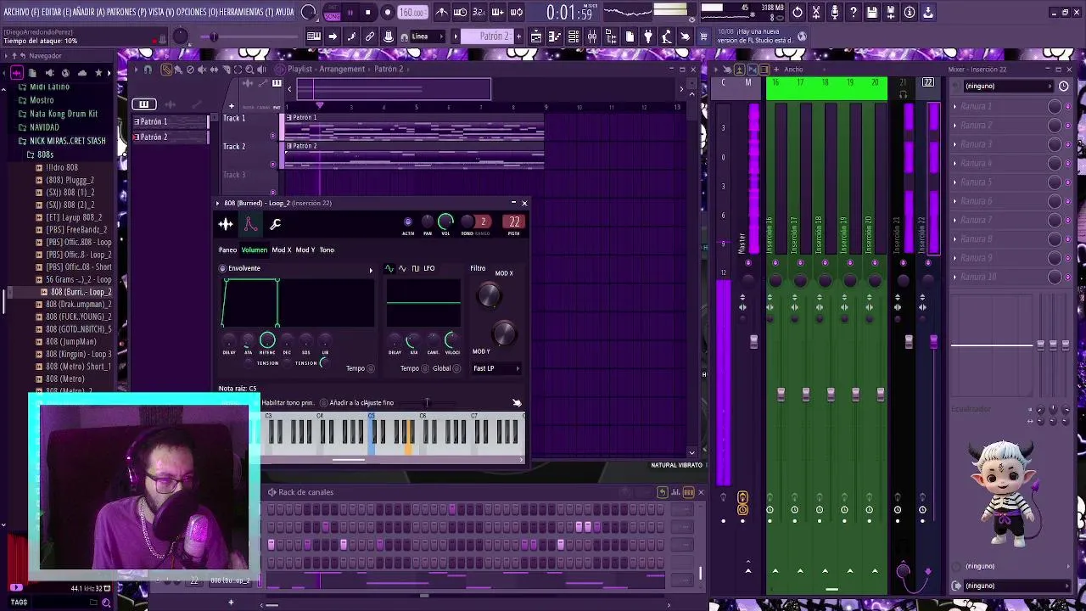Click the stop playback button

coord(368,13)
